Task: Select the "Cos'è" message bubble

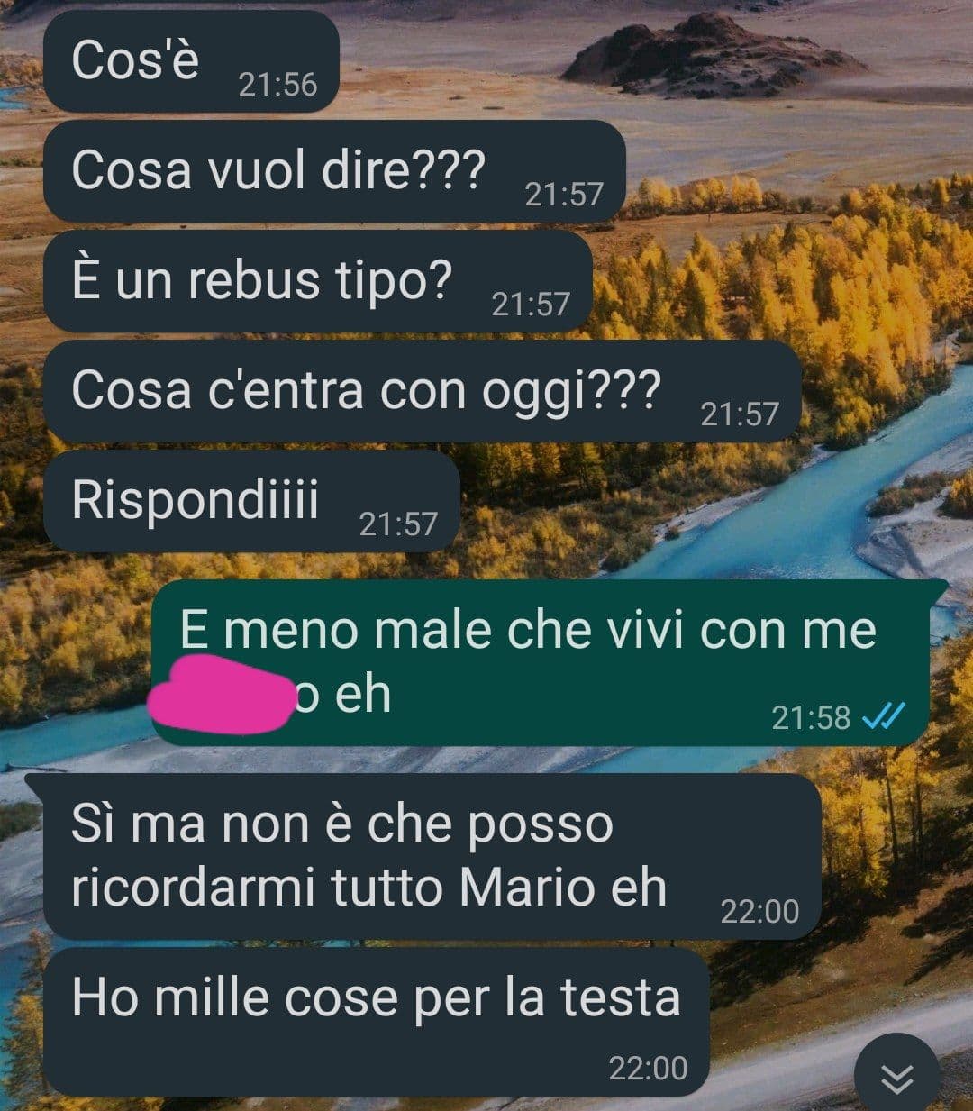Action: (191, 62)
